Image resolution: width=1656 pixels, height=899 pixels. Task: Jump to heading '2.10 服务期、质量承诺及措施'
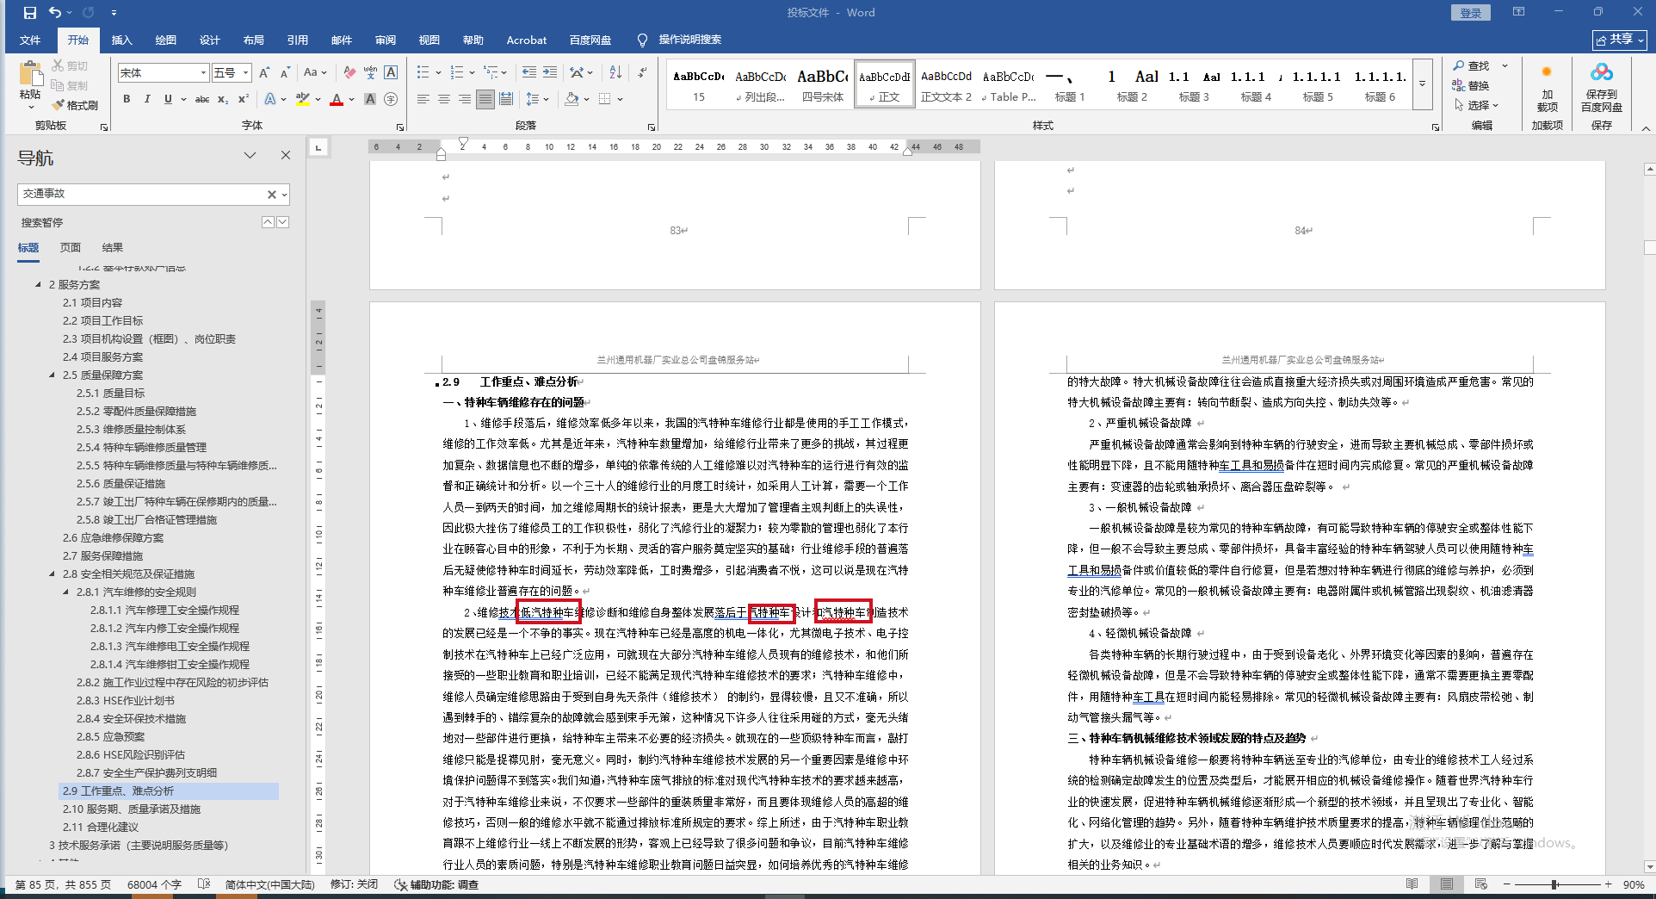pyautogui.click(x=132, y=809)
